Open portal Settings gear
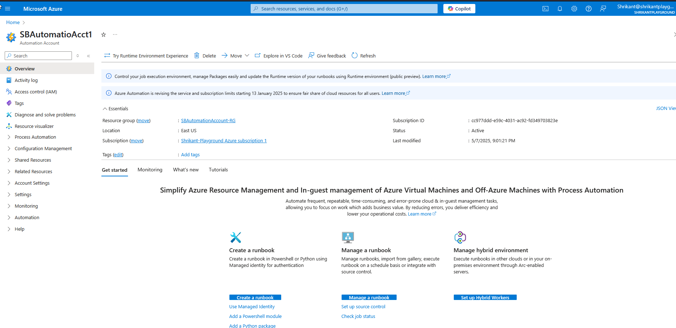The height and width of the screenshot is (328, 676). [574, 8]
